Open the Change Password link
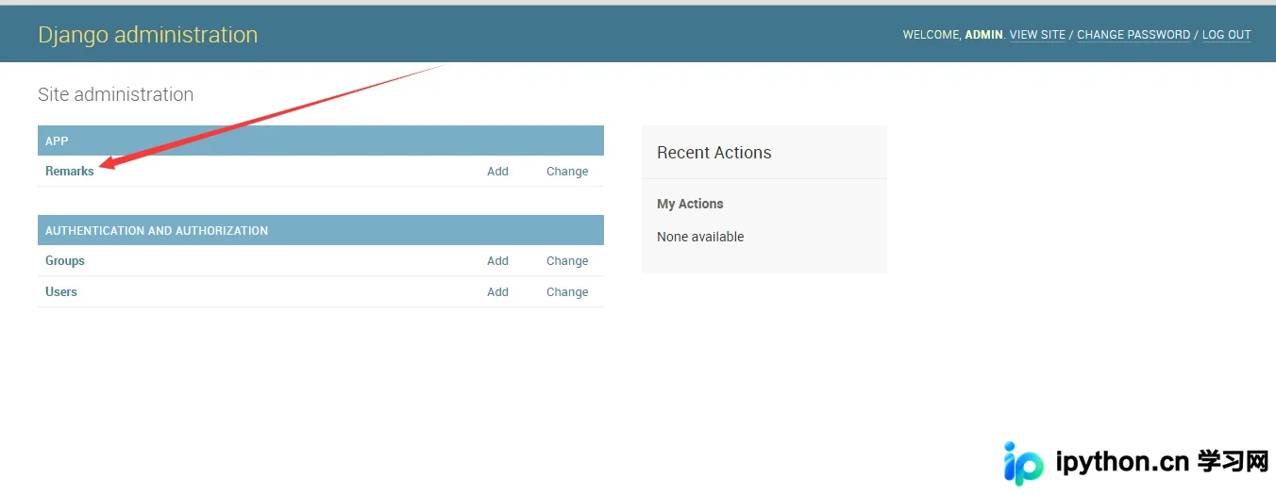This screenshot has width=1276, height=495. [1133, 35]
